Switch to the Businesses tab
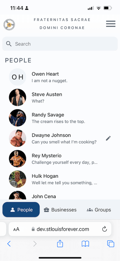This screenshot has height=261, width=120. point(60,210)
